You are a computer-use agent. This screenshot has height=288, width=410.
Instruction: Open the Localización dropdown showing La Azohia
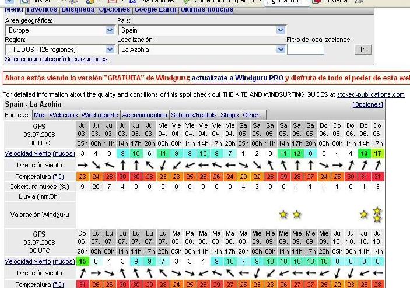202,50
